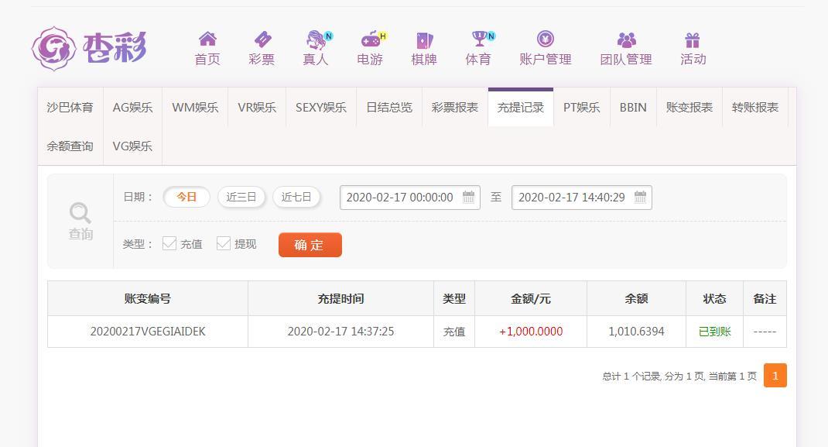Toggle the 提现 withdrawal checkbox
This screenshot has height=447, width=828.
tap(224, 243)
